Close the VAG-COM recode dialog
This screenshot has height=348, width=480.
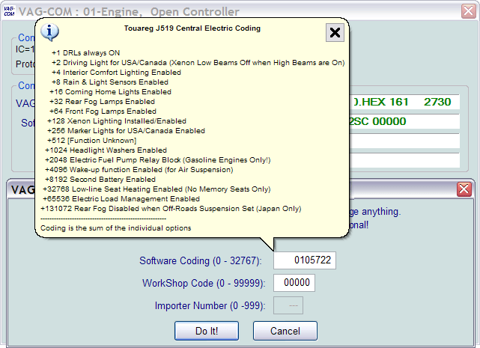(464, 189)
